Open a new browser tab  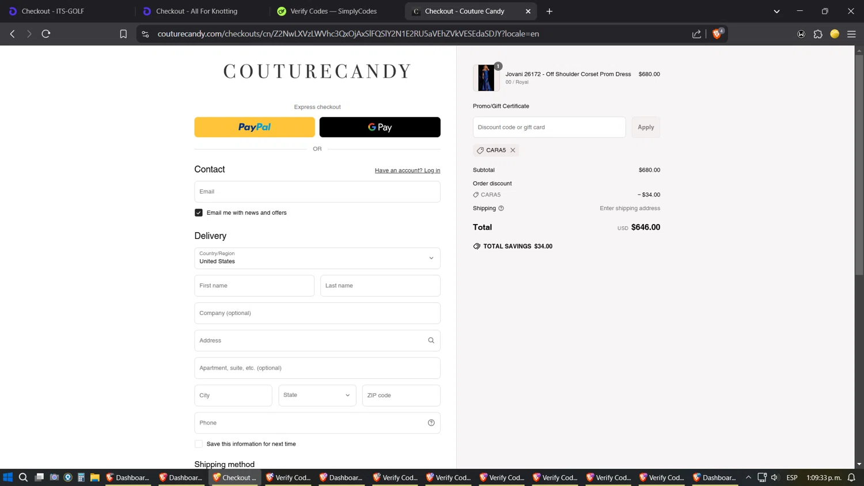pos(549,11)
